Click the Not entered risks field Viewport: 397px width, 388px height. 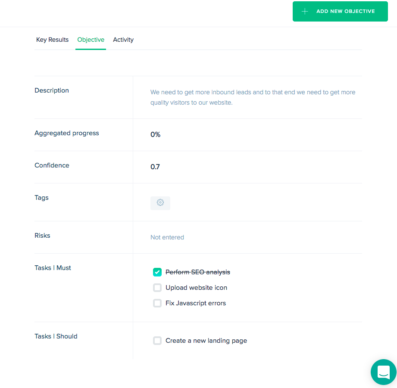coord(167,237)
